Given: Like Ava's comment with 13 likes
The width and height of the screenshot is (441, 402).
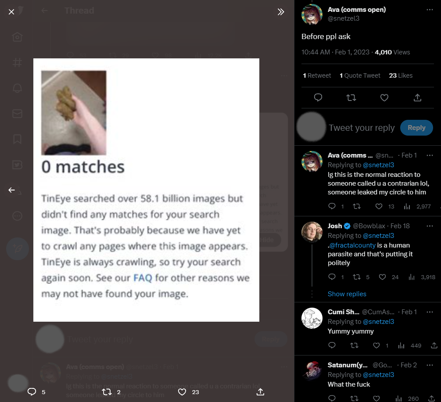Looking at the screenshot, I should (x=379, y=206).
